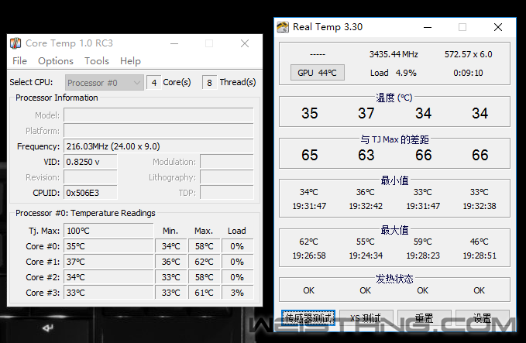Screen dimensions: 526x343
Task: Click the Core #1 temperature 37°C field
Action: pos(108,262)
